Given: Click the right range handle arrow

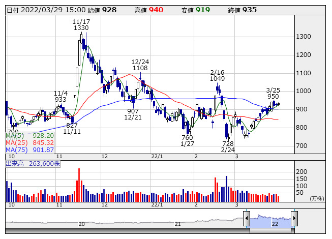Looking at the screenshot, I should click(294, 218).
